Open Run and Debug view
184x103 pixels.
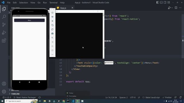pos(4,33)
